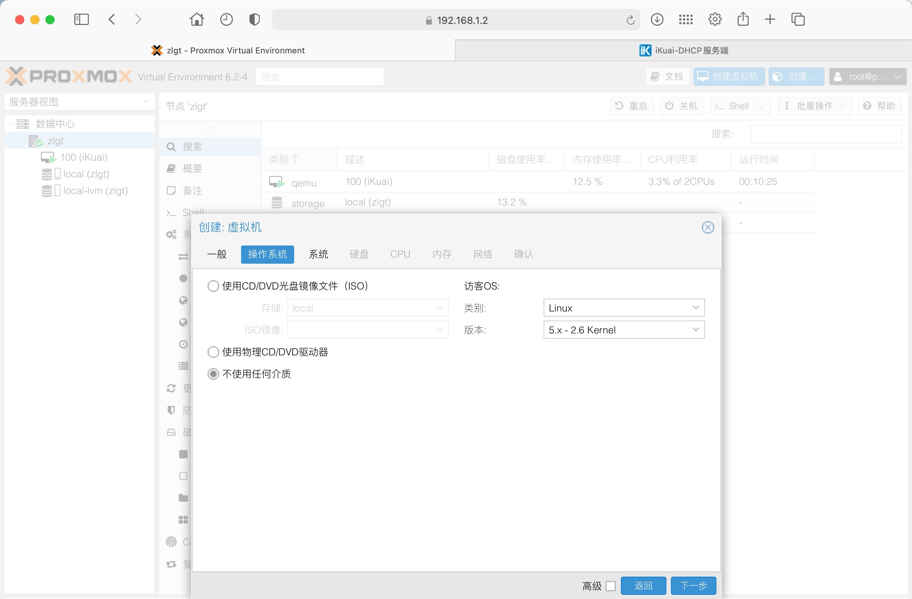This screenshot has height=599, width=912.
Task: Switch to the 系统 wizard tab
Action: (318, 254)
